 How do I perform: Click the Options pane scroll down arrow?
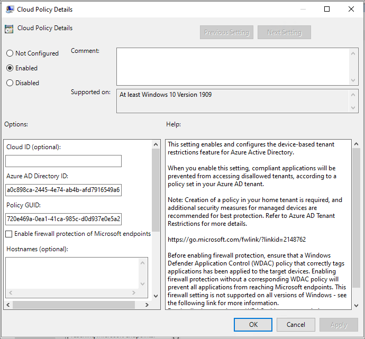click(x=156, y=296)
